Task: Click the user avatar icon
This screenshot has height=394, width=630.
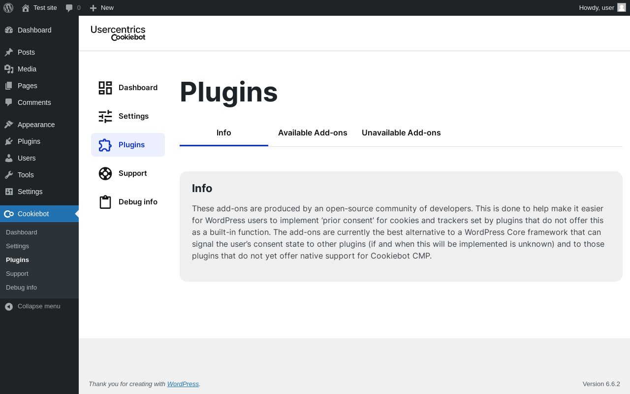Action: [x=622, y=7]
